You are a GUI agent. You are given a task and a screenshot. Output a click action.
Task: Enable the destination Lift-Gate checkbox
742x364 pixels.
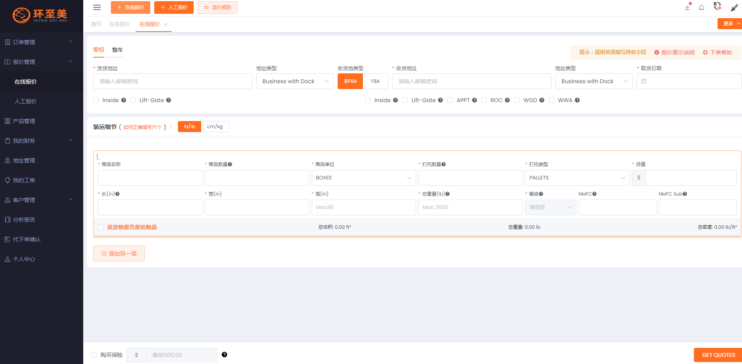(405, 100)
